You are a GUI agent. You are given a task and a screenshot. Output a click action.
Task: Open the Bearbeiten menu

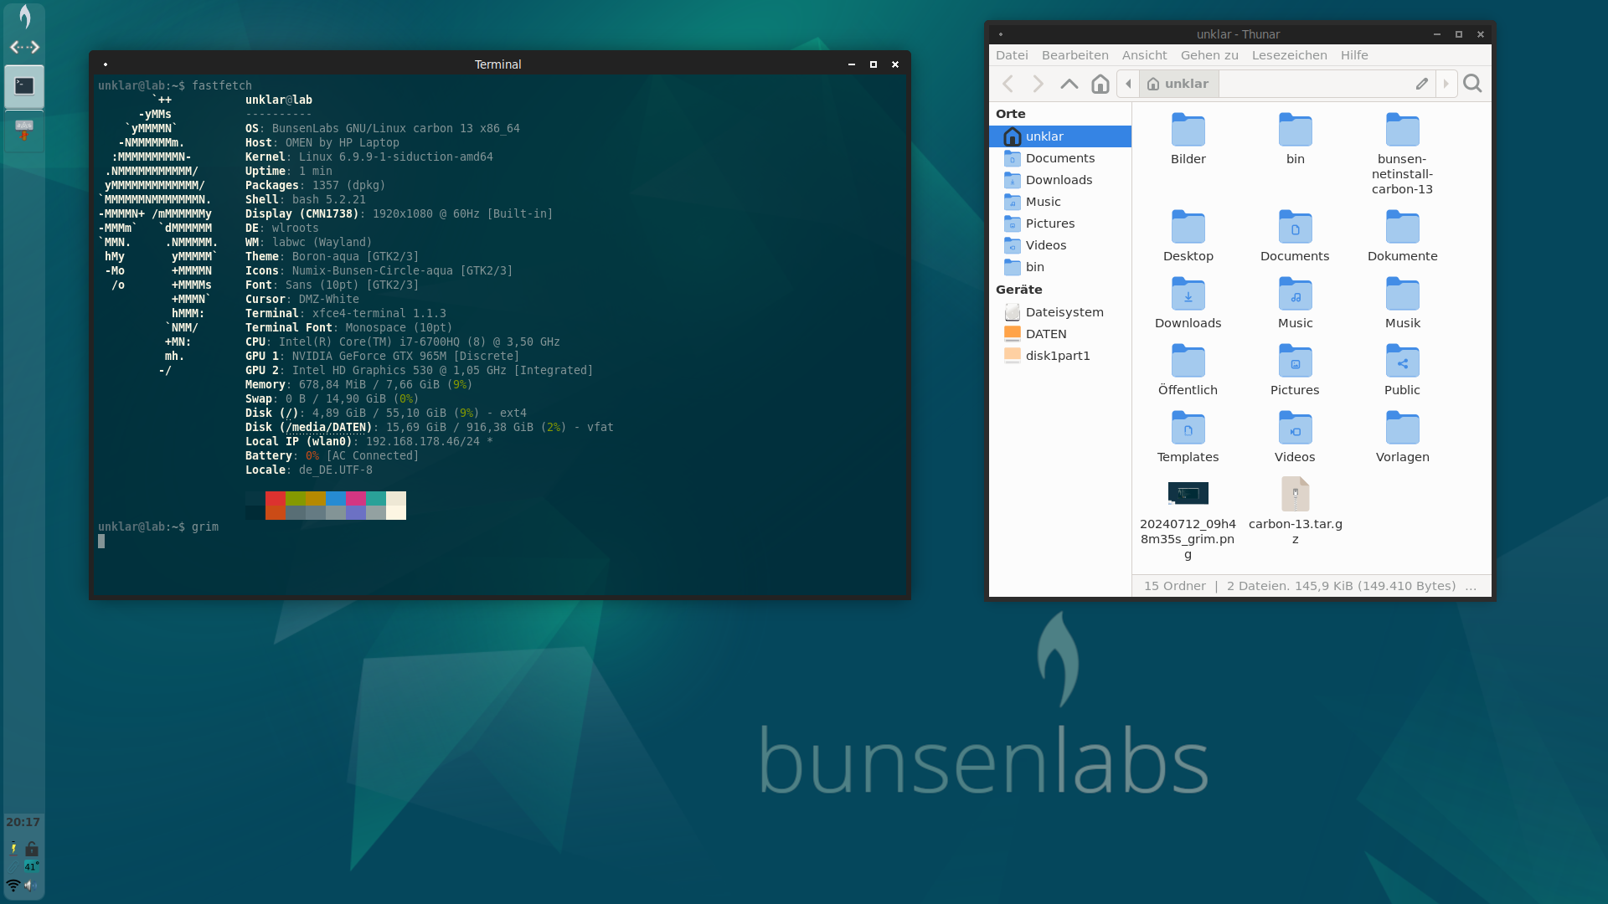[x=1075, y=55]
